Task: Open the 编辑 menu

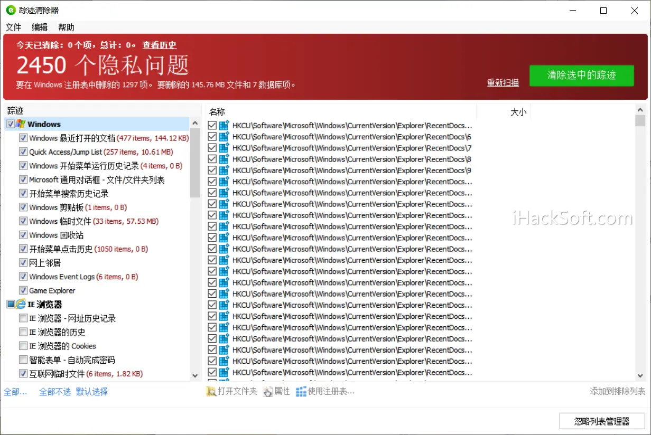Action: (40, 27)
